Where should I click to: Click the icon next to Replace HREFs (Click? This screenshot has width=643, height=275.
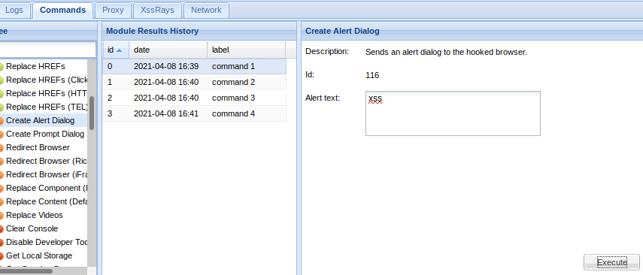[x=2, y=80]
